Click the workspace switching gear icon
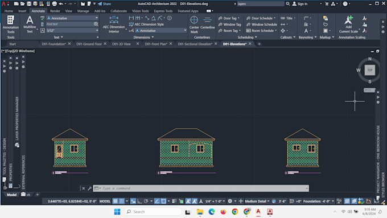The height and width of the screenshot is (218, 387). click(230, 201)
